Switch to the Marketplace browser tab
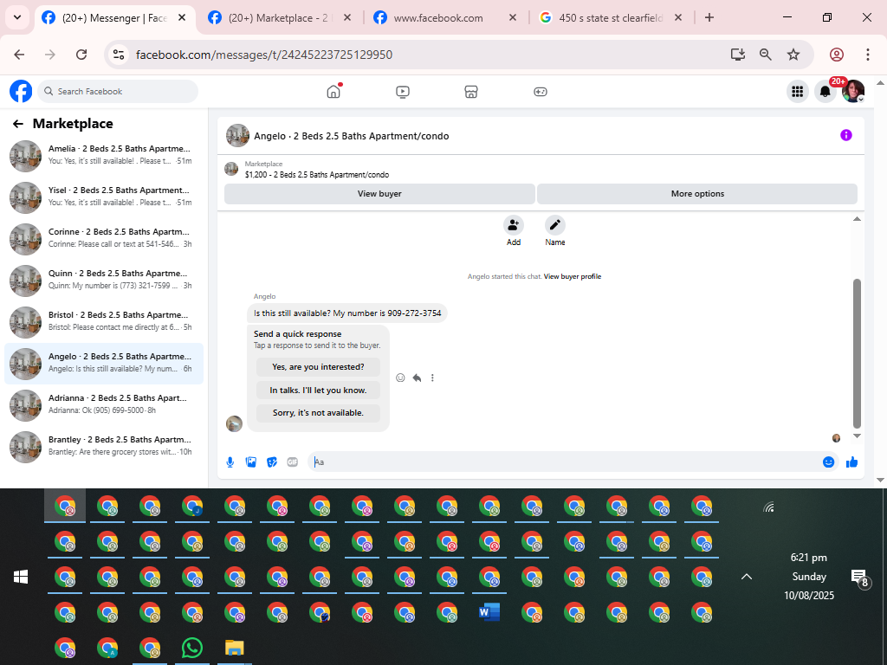The width and height of the screenshot is (887, 665). 279,18
